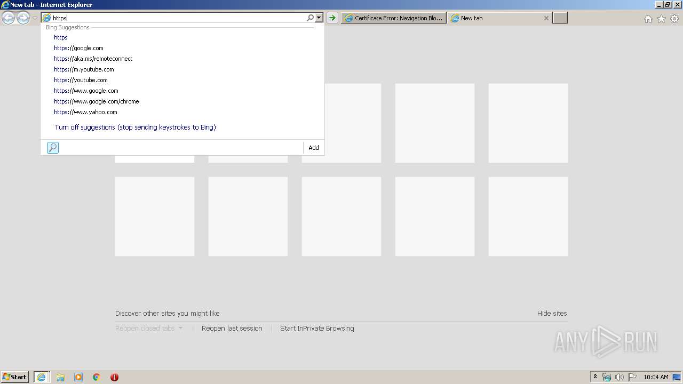Click Discover other sites you might like
Screen dimensions: 683x384
167,314
